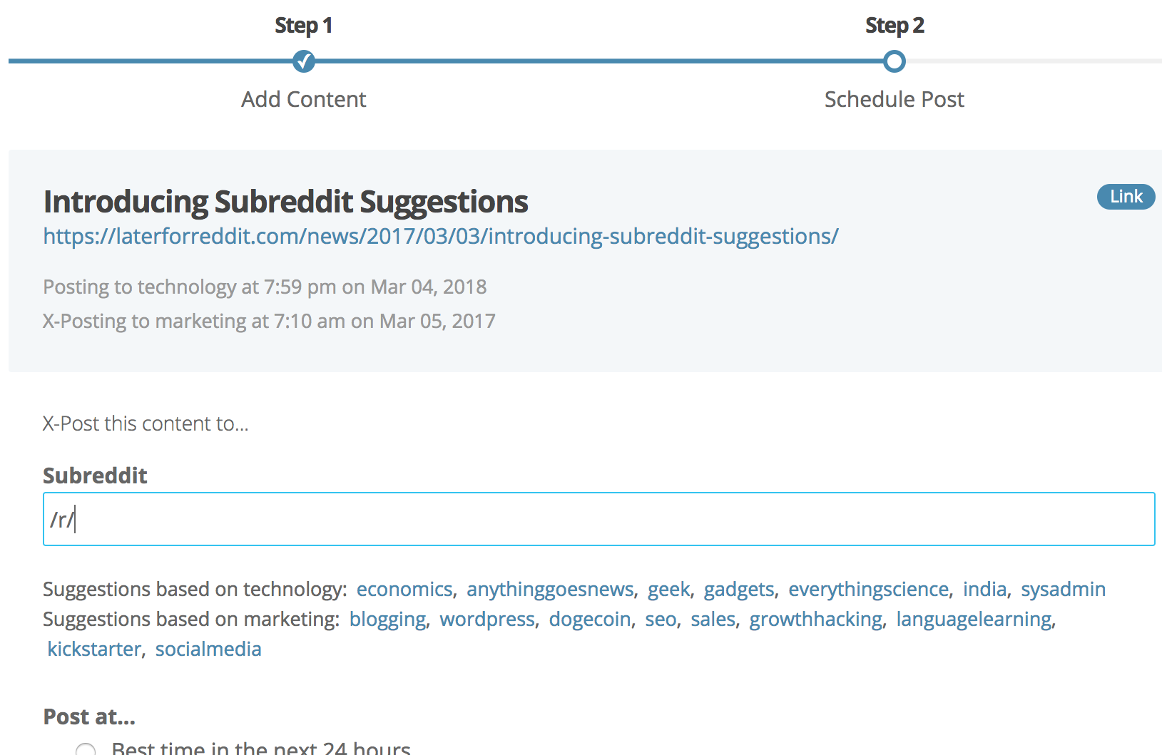The image size is (1162, 755).
Task: Select the socialmedia suggestion link
Action: pyautogui.click(x=208, y=649)
